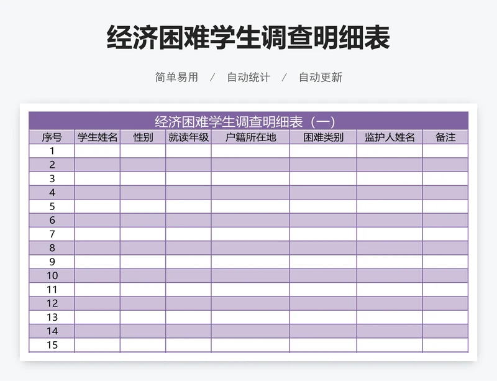Select the 户籍所在地 column header

pos(250,137)
